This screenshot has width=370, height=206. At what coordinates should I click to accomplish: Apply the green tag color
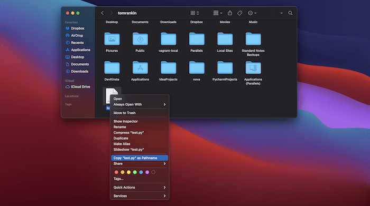click(135, 172)
